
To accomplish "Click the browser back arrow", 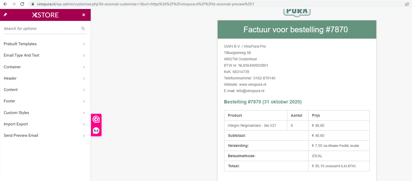I will click(5, 4).
